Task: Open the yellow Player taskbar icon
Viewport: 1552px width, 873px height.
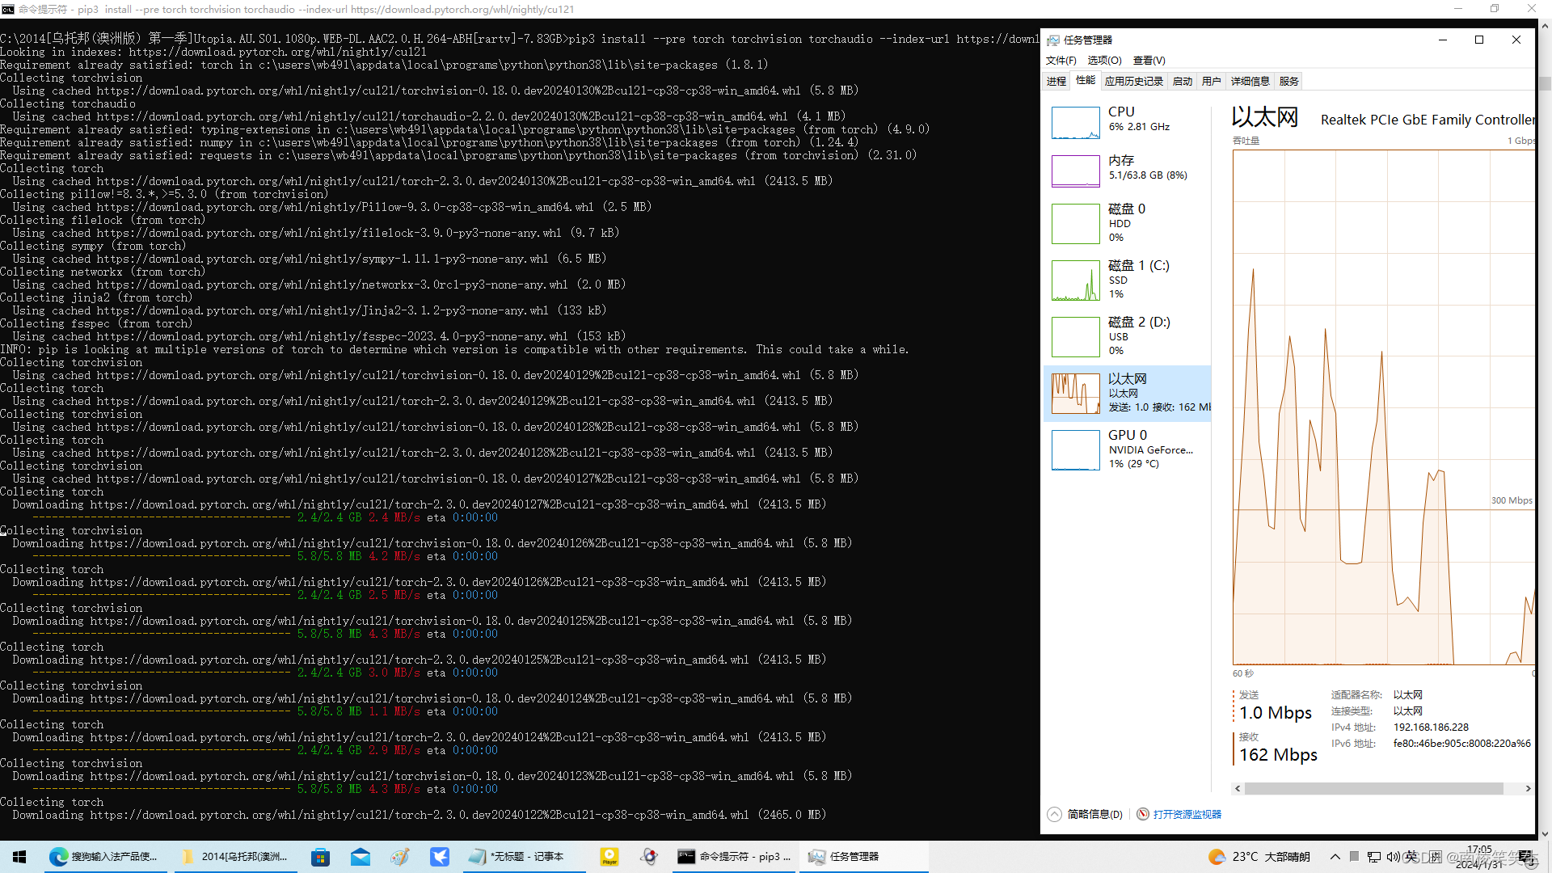Action: [609, 857]
